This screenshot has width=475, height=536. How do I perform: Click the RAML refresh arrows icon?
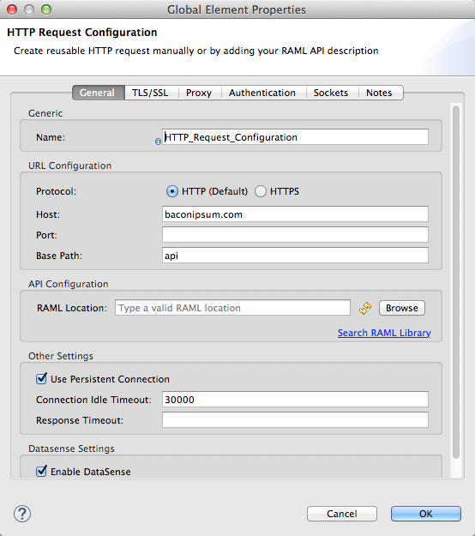click(x=365, y=308)
